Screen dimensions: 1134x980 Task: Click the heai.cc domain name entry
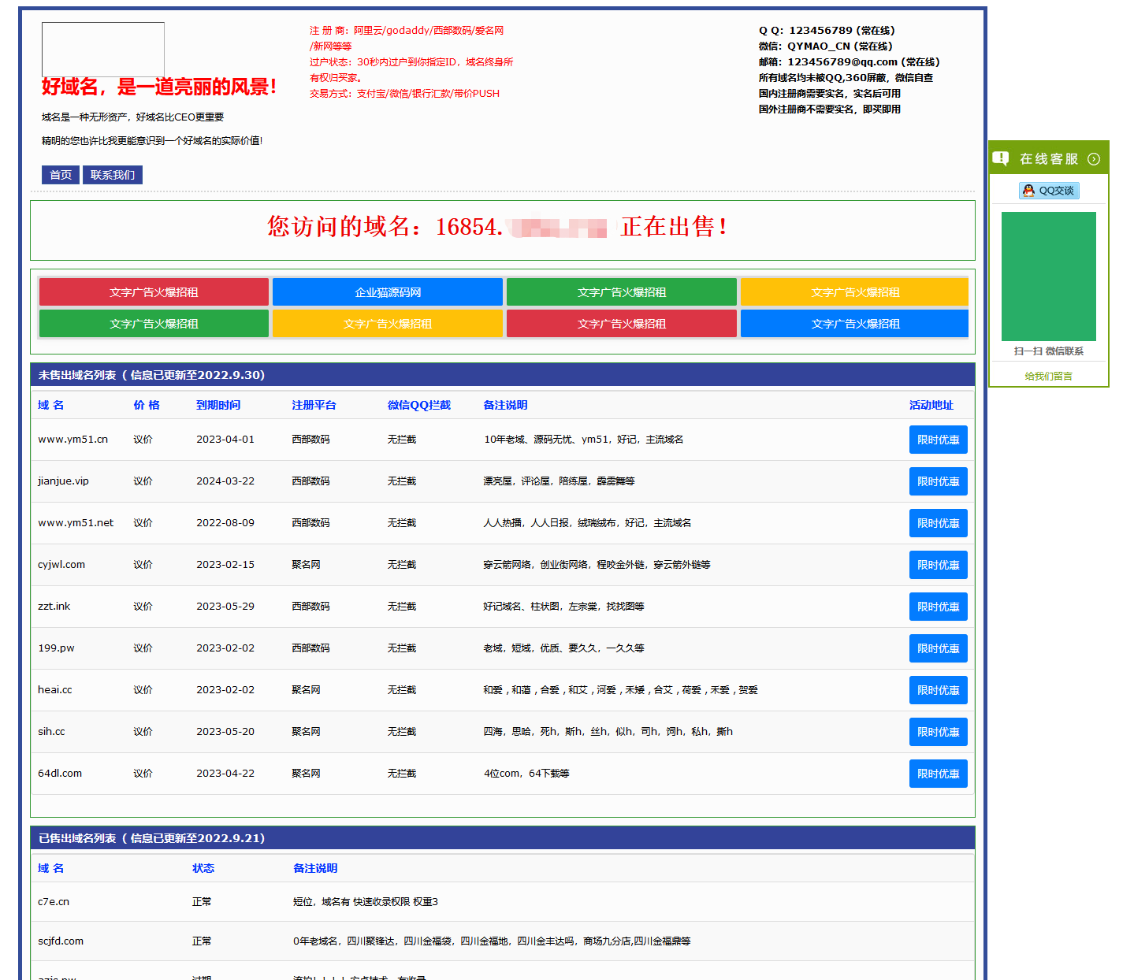54,690
